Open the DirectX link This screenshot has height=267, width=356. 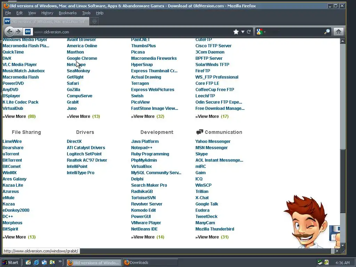(x=74, y=141)
